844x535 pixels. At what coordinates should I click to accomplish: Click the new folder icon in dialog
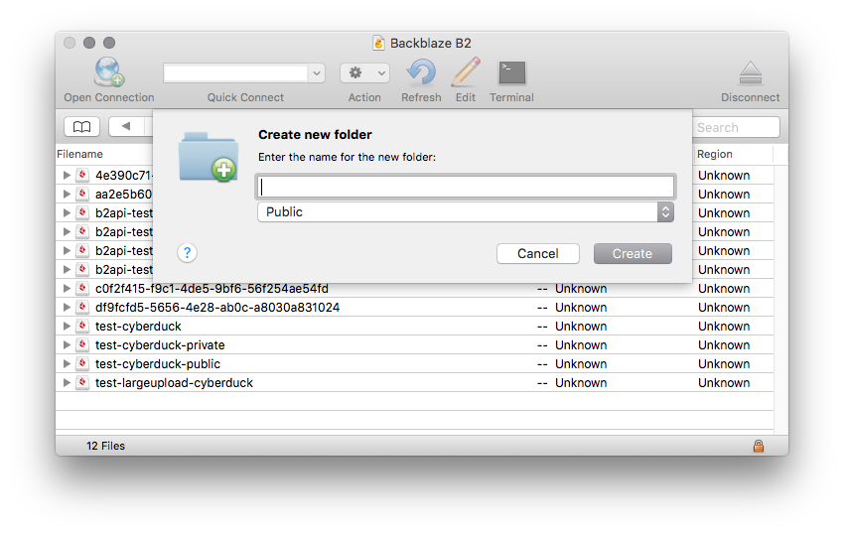point(209,156)
